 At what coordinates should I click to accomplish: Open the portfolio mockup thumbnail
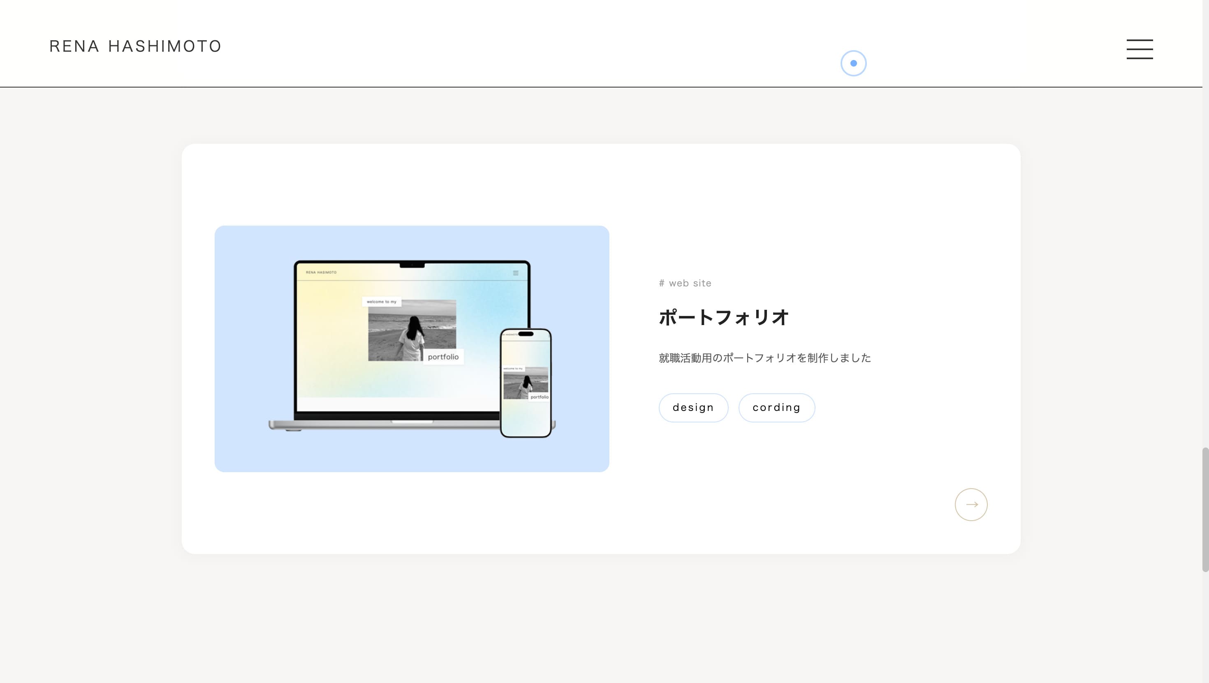pyautogui.click(x=412, y=348)
